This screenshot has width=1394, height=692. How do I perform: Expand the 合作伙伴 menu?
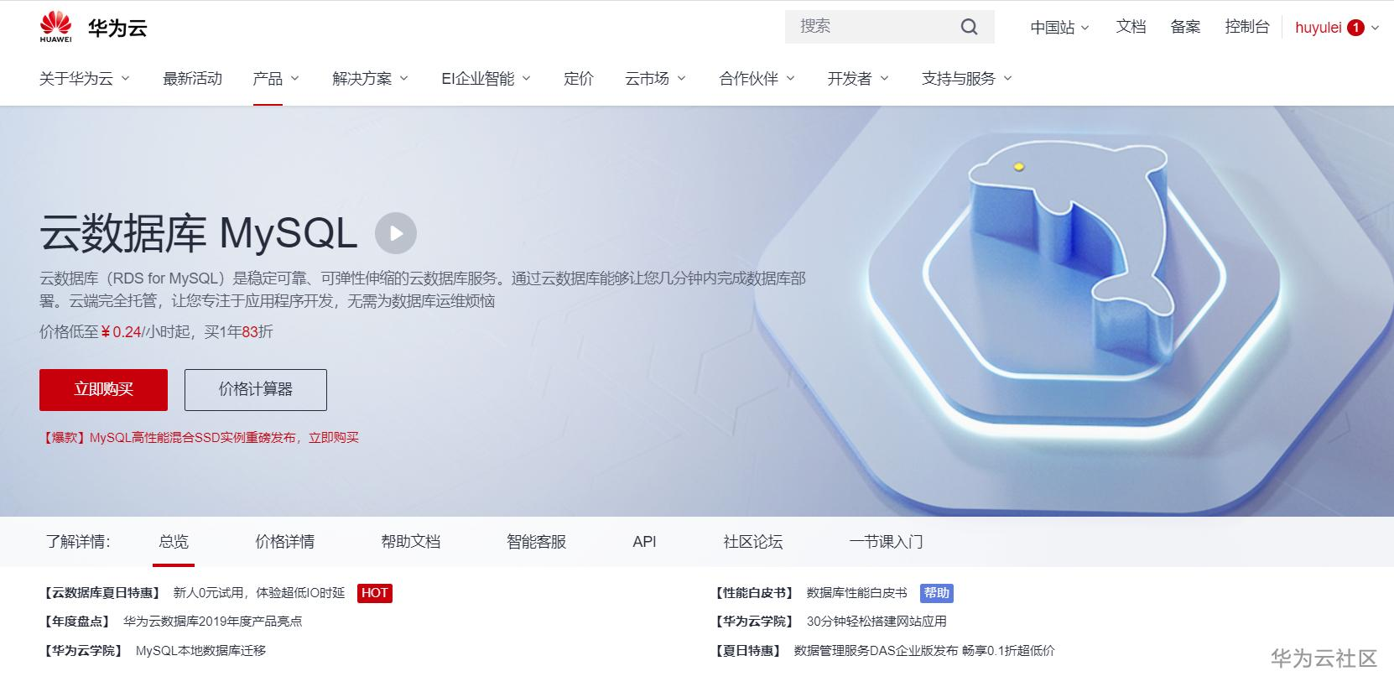coord(757,79)
